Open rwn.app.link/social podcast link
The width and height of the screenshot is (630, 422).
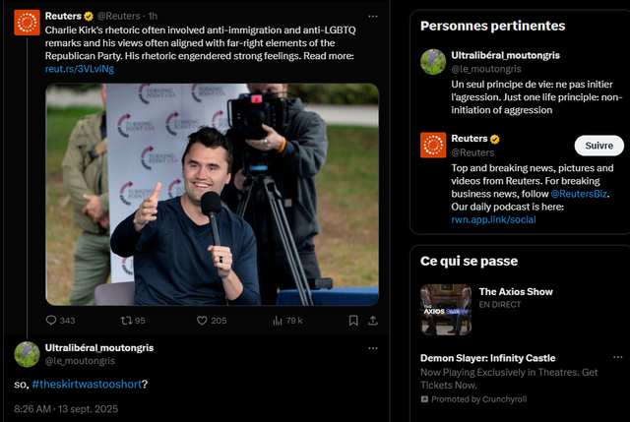click(493, 219)
